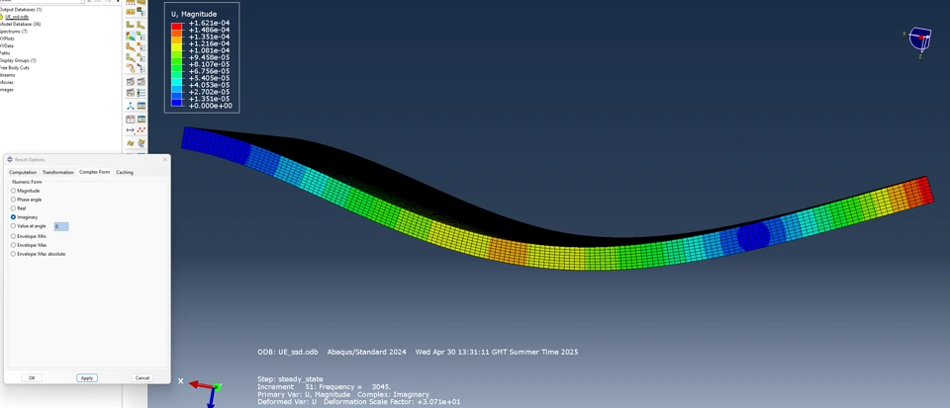950x408 pixels.
Task: Open the Material Orientation Options icon
Action: 142,57
